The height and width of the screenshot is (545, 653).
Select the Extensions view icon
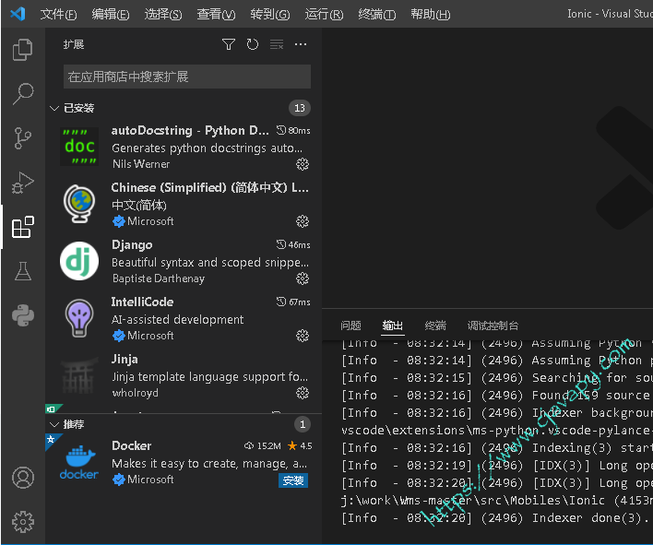click(22, 227)
